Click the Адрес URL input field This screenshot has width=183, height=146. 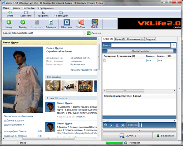(48, 33)
